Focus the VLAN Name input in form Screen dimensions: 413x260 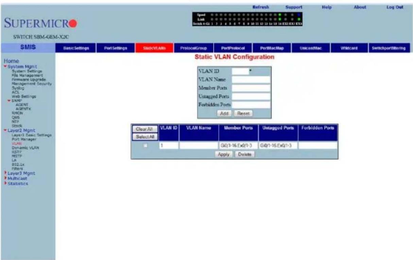tap(251, 80)
